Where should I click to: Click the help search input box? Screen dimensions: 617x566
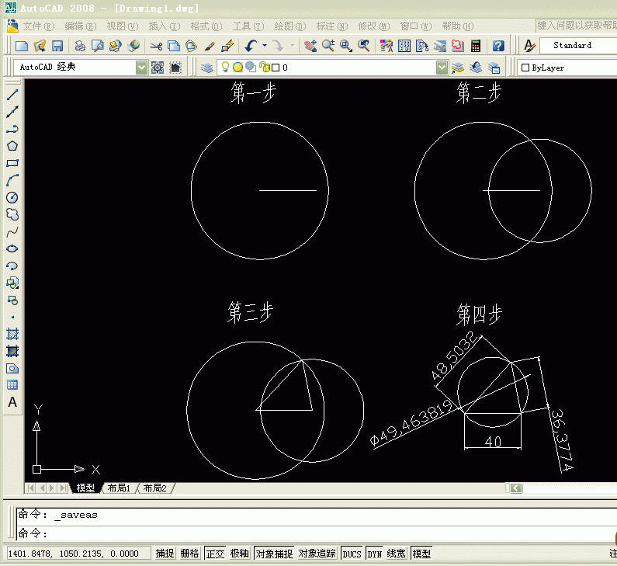576,26
